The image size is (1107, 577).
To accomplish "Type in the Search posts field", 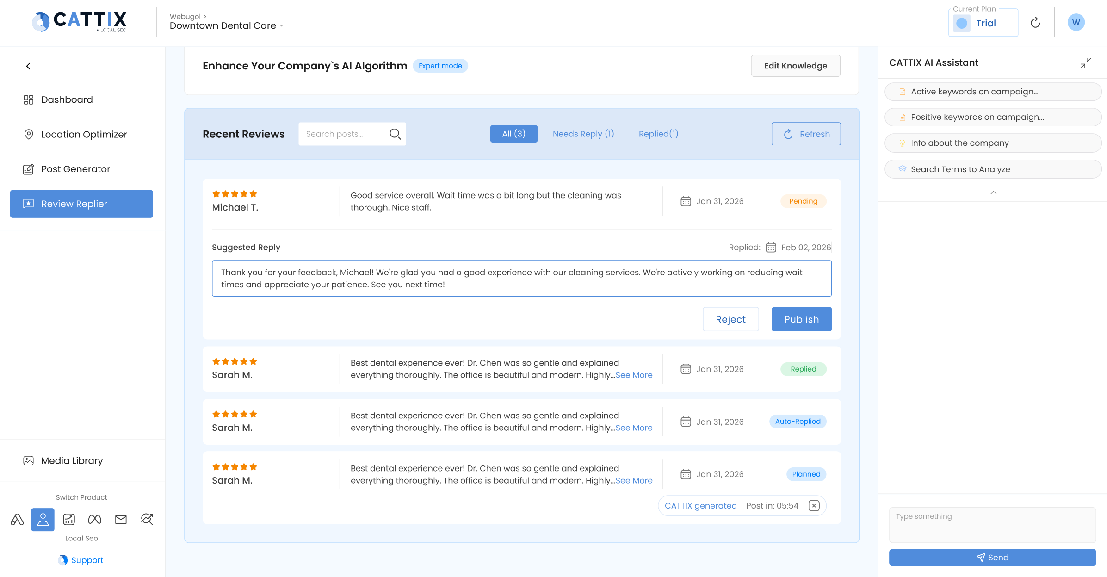I will coord(345,134).
